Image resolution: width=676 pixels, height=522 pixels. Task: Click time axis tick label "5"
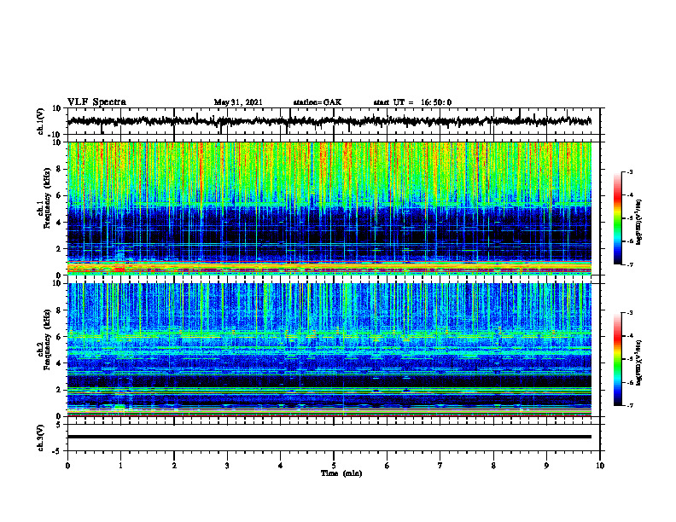point(334,466)
